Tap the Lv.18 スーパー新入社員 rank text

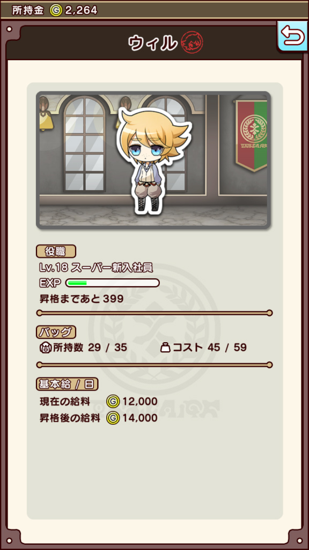[97, 267]
